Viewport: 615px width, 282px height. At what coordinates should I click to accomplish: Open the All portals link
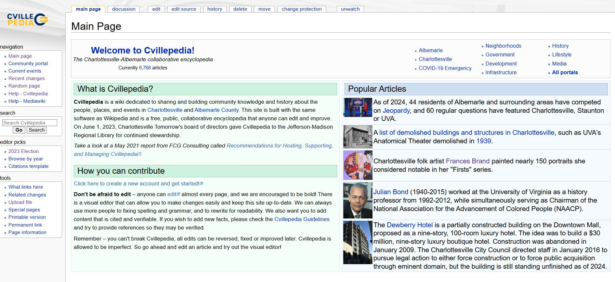point(565,72)
